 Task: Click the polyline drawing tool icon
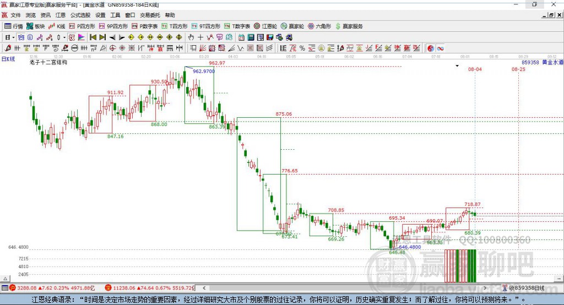point(209,37)
